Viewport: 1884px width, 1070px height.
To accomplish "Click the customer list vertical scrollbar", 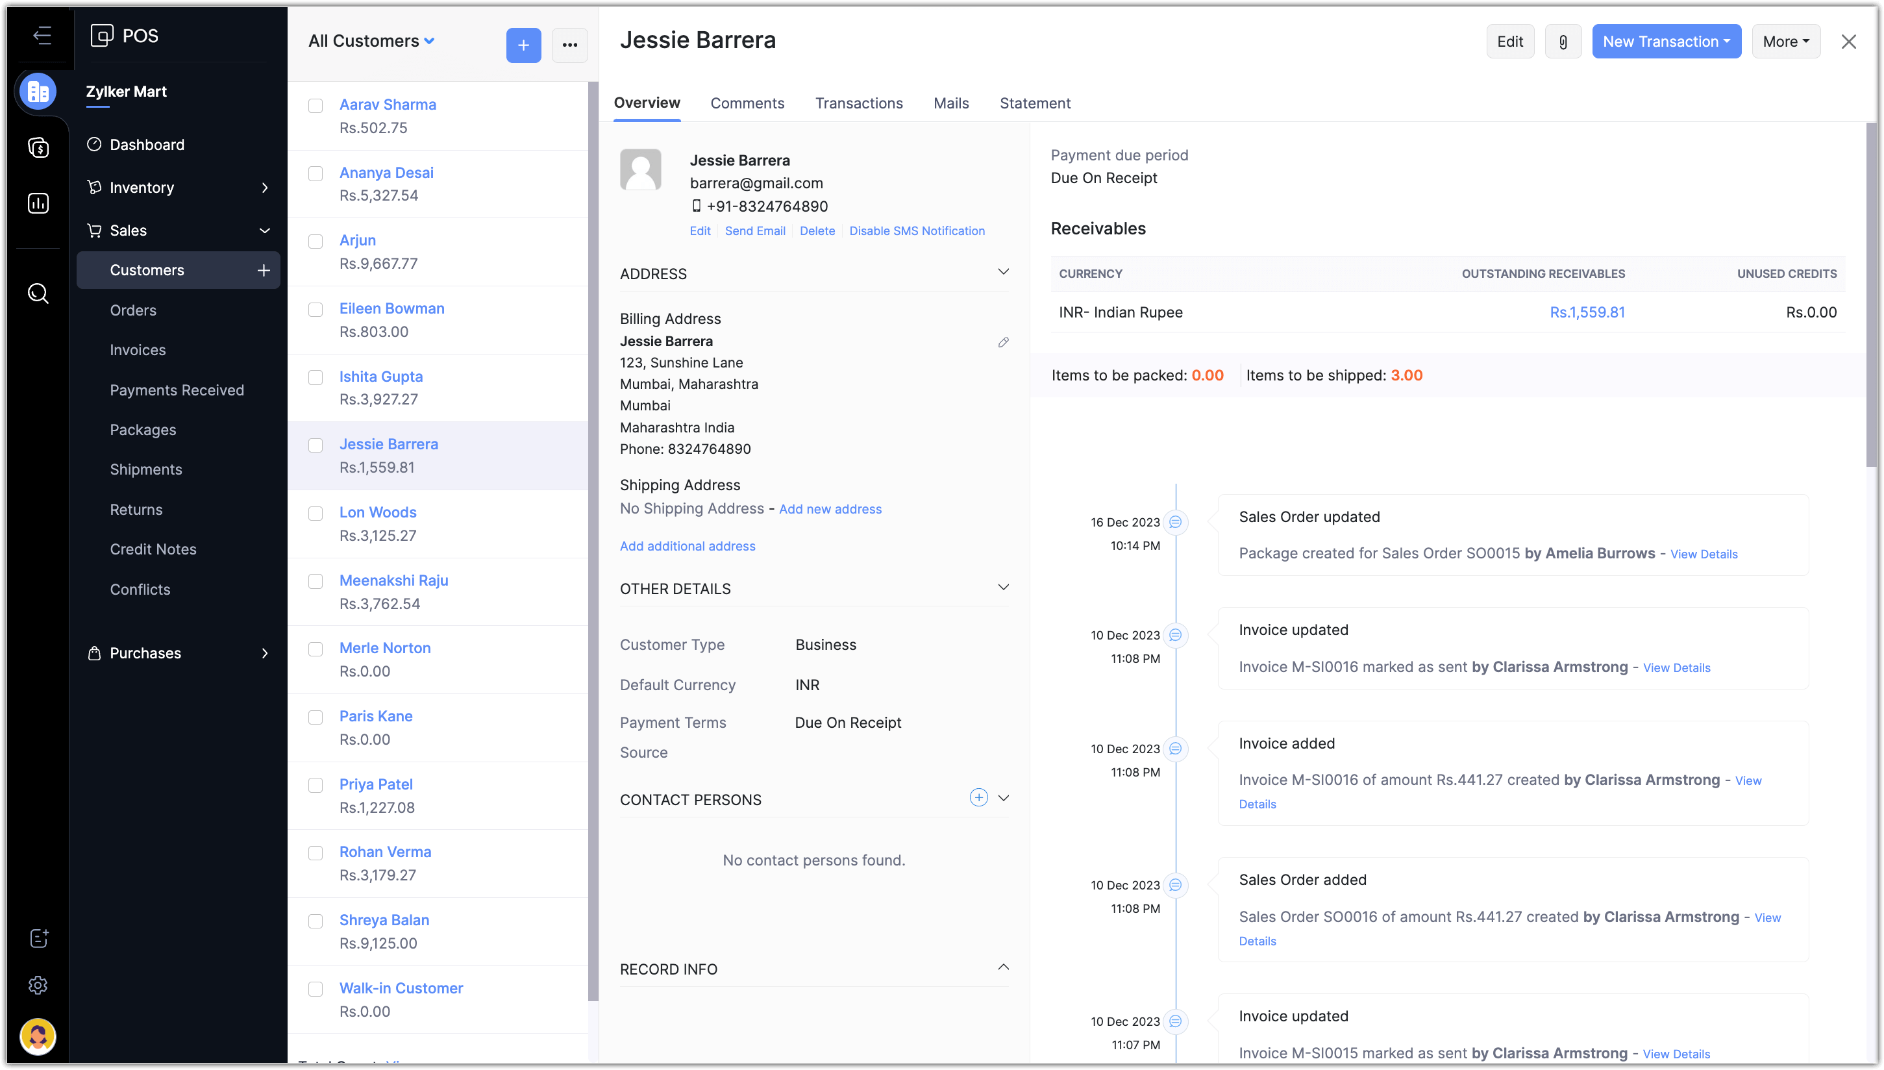I will pos(593,540).
